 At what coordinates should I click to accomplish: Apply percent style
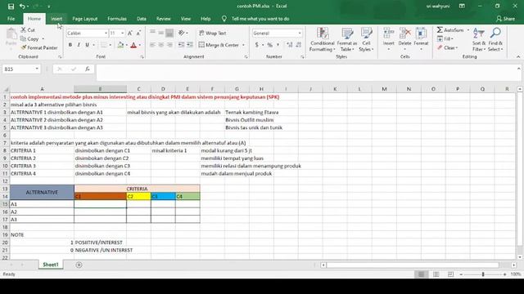pyautogui.click(x=269, y=45)
